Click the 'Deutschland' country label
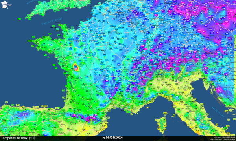 [170, 3]
